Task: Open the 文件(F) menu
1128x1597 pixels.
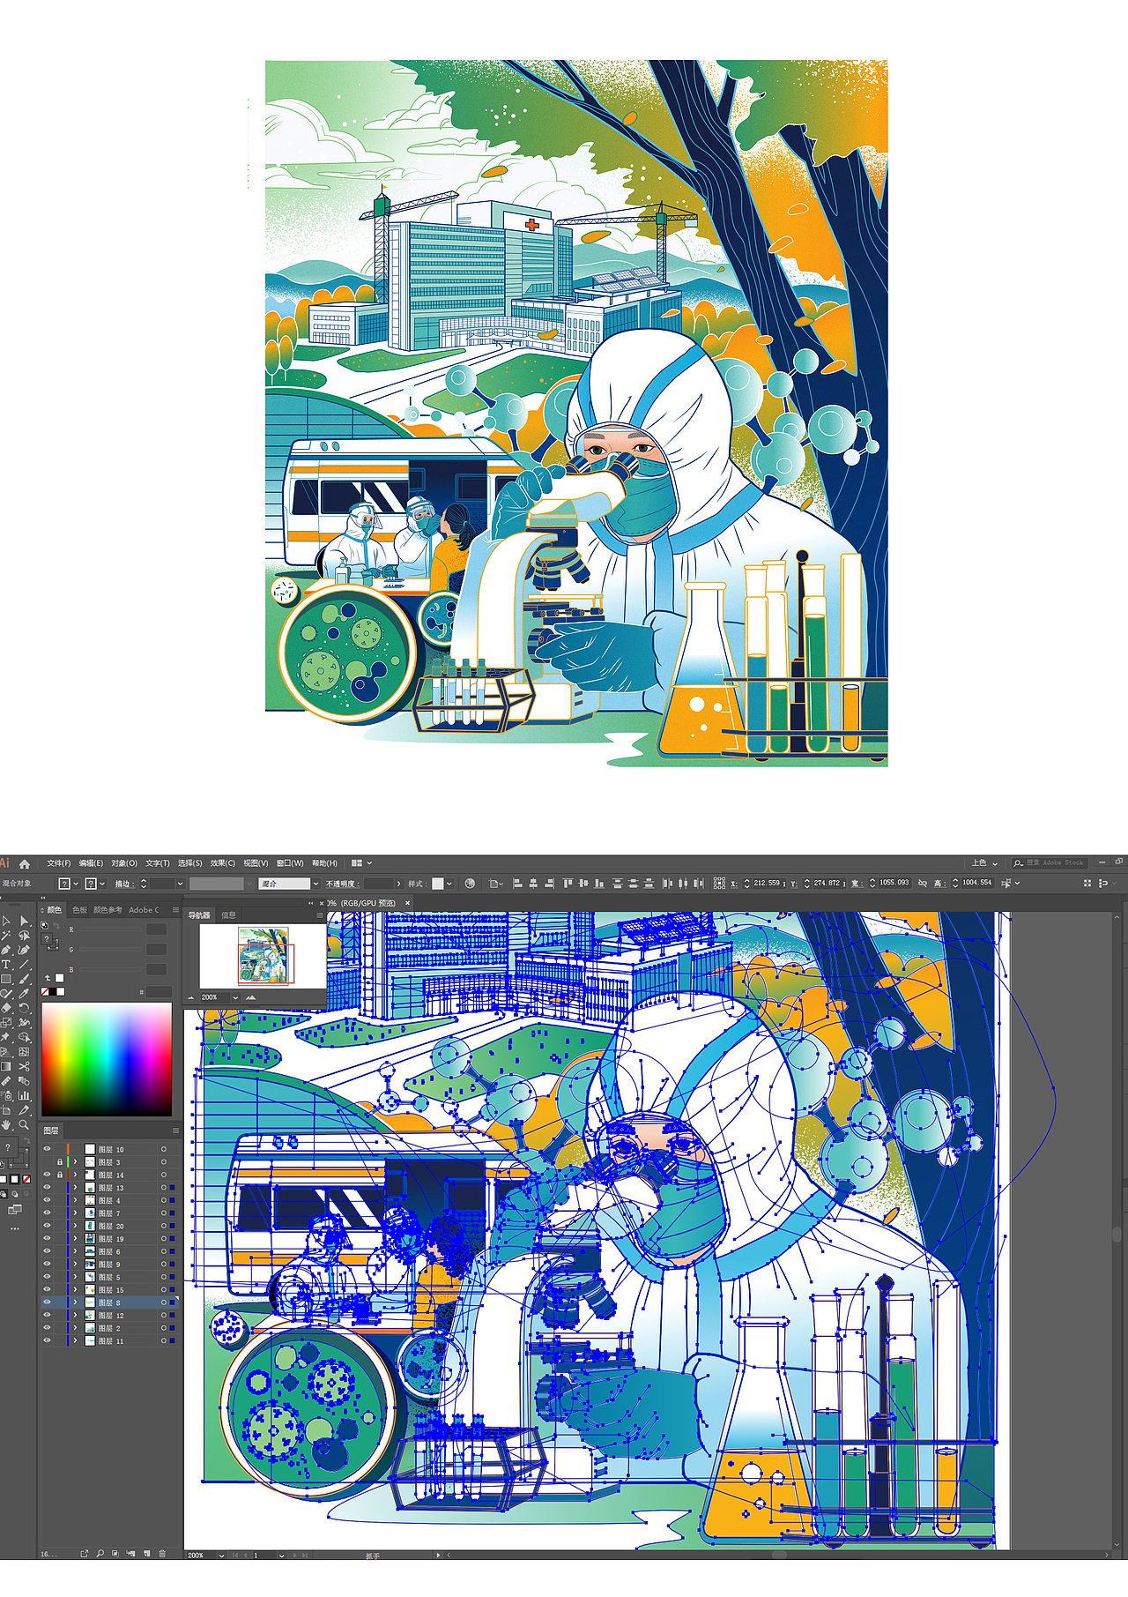Action: click(x=59, y=863)
